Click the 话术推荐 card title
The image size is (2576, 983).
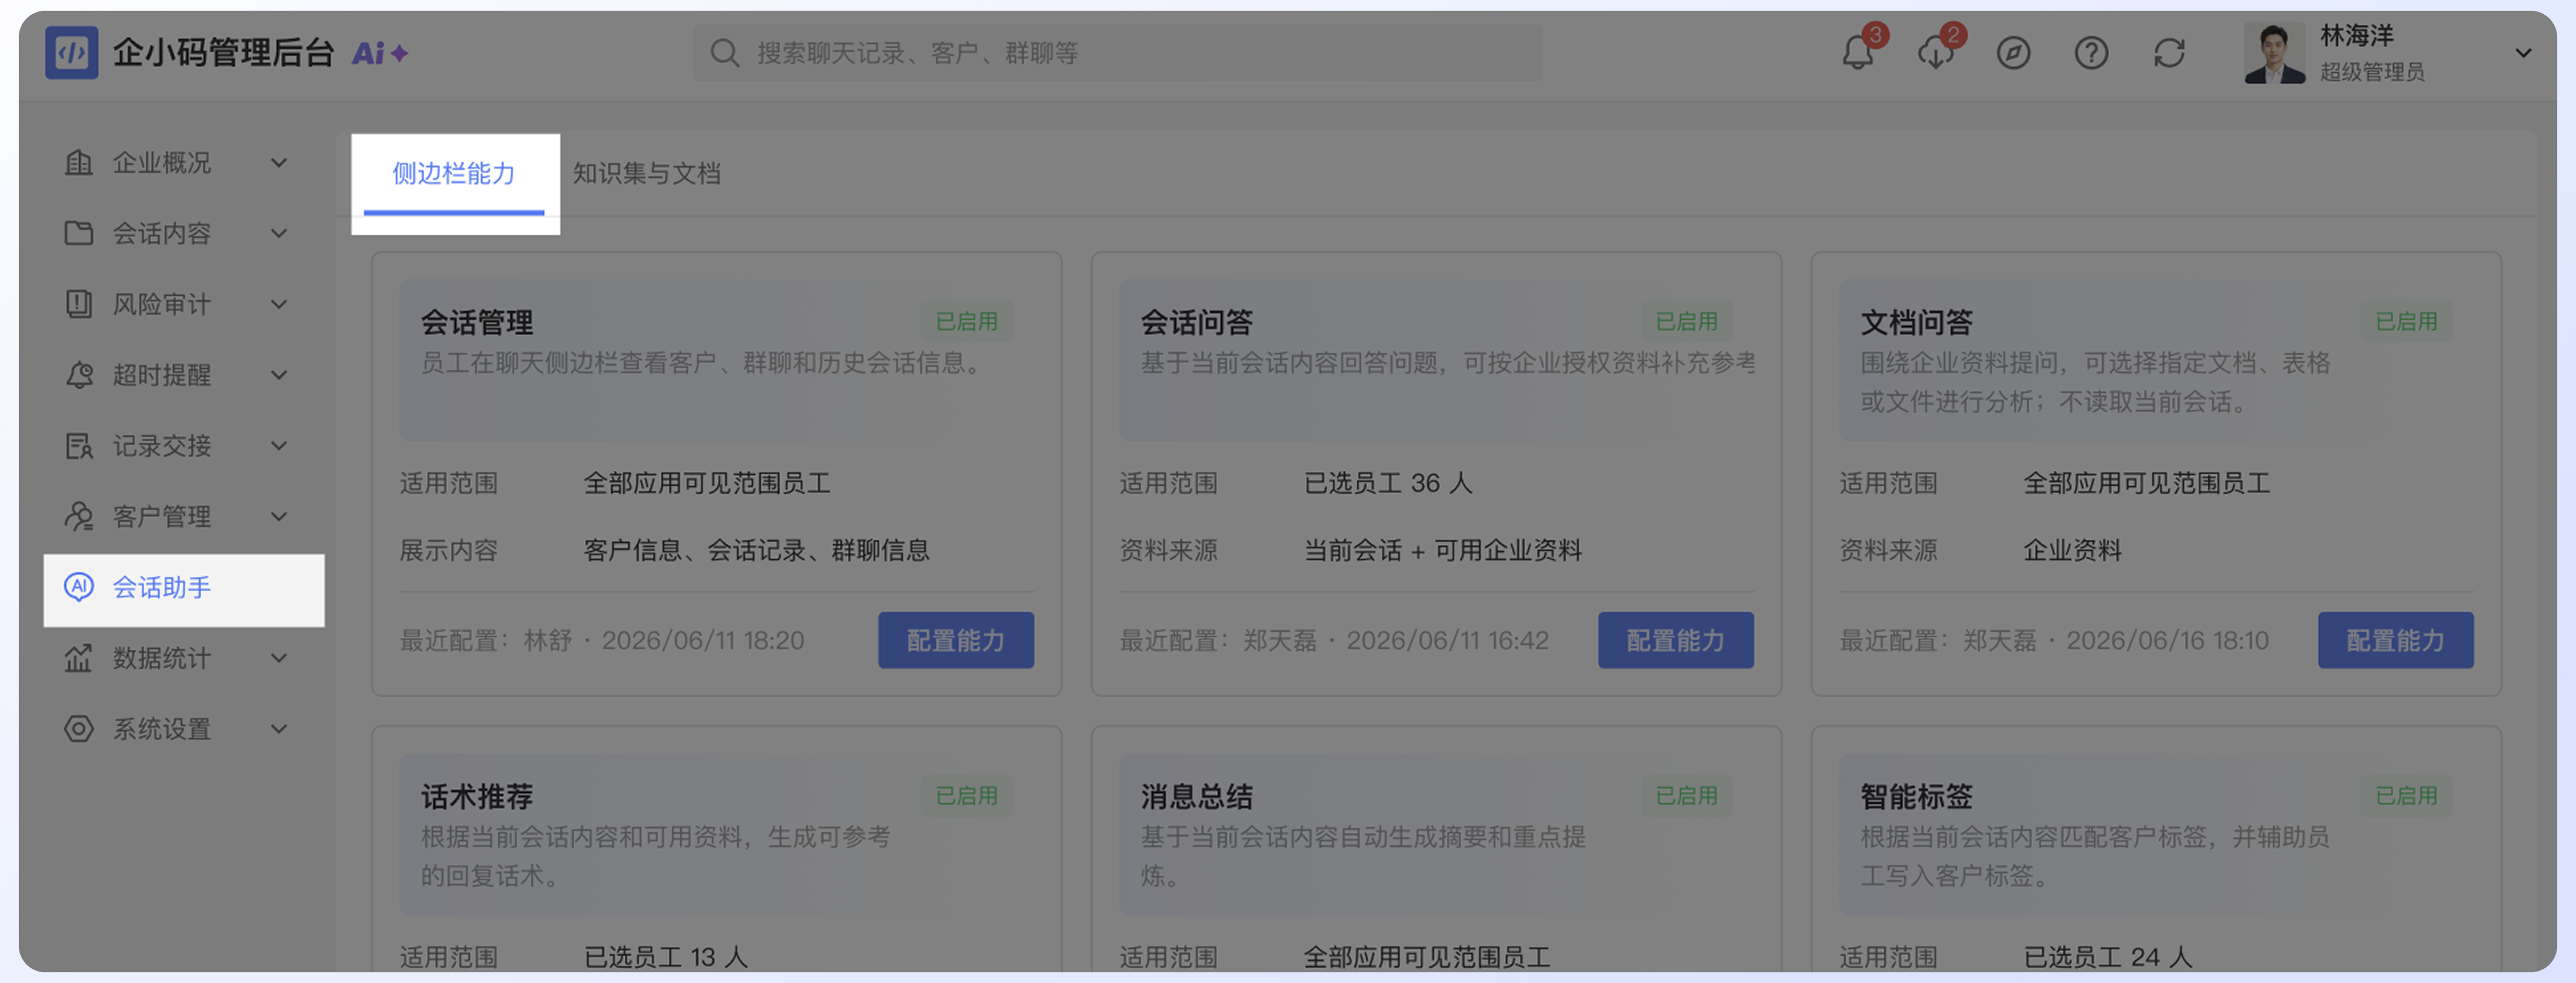point(477,797)
